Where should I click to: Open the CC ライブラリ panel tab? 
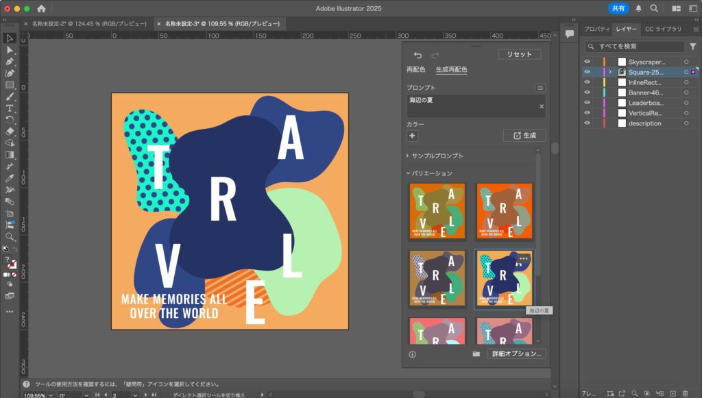click(x=663, y=29)
